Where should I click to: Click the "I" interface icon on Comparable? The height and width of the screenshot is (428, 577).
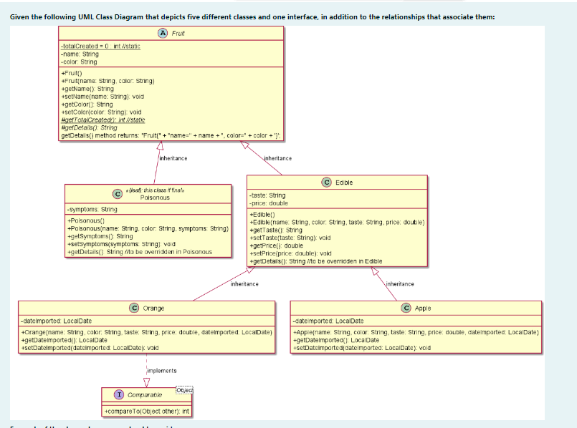click(x=118, y=394)
